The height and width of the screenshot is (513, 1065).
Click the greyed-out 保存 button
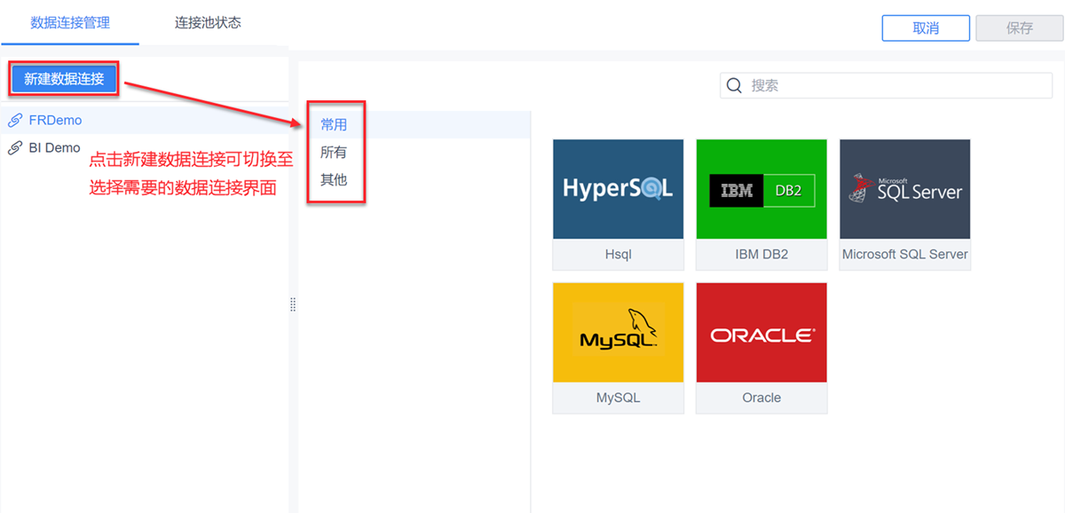click(x=1020, y=28)
